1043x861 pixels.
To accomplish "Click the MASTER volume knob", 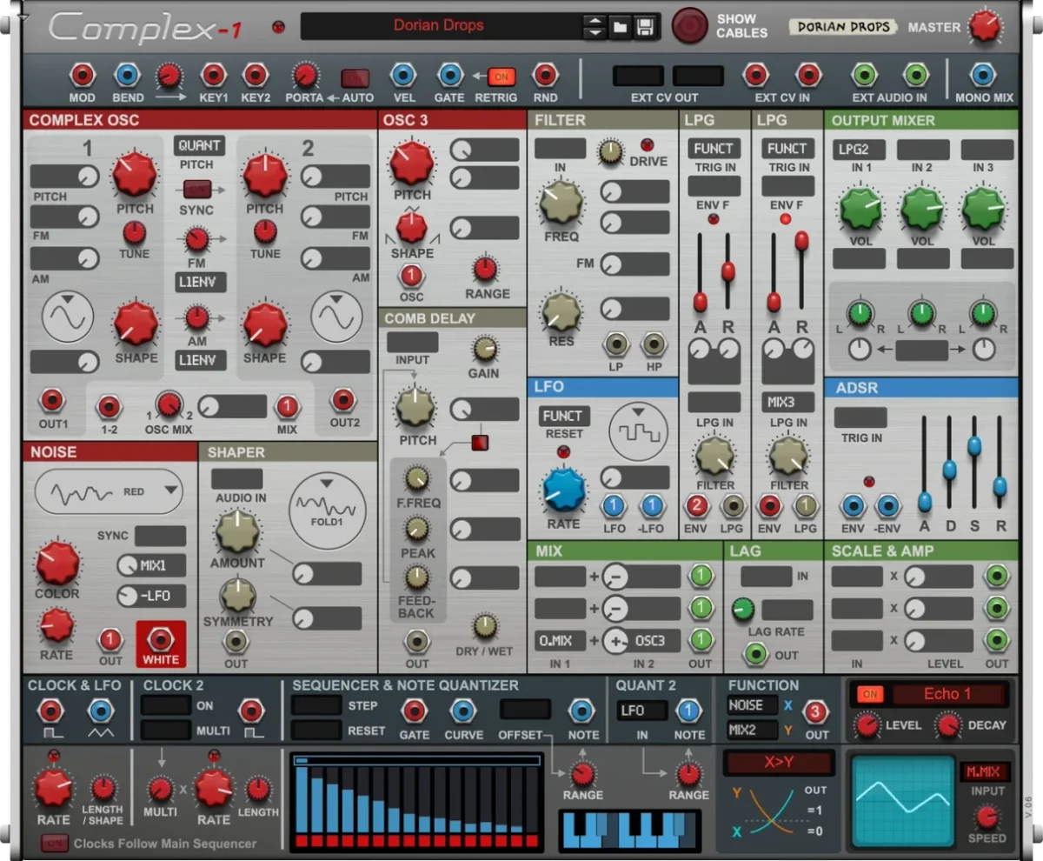I will tap(985, 26).
